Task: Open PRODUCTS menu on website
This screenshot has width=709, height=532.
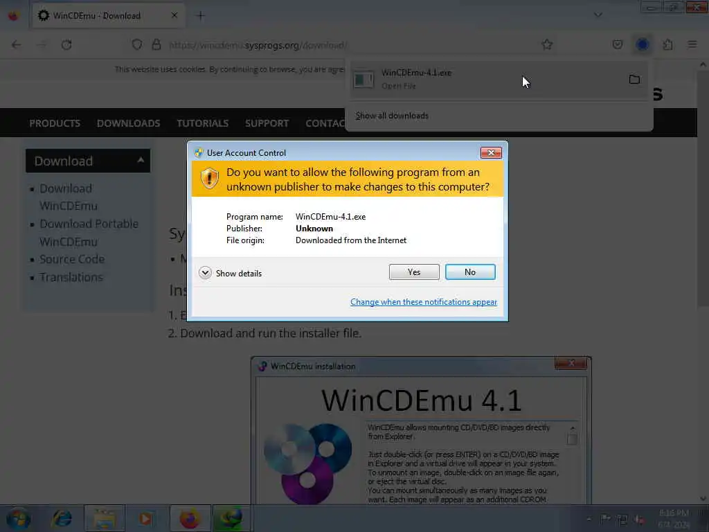Action: [55, 123]
